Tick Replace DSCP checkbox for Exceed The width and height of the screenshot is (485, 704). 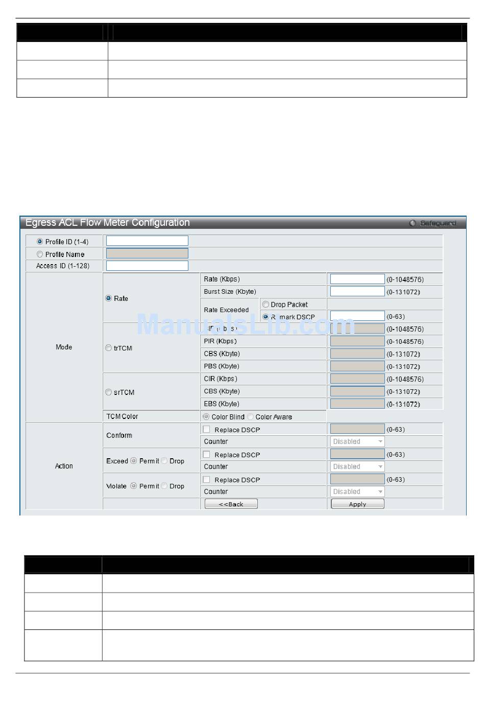tap(207, 455)
